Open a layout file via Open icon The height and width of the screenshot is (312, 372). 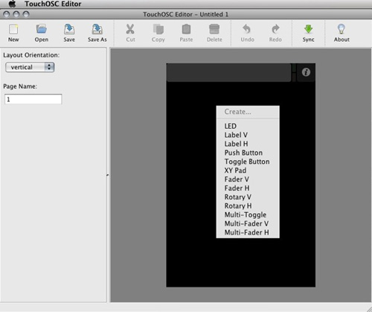(x=41, y=29)
